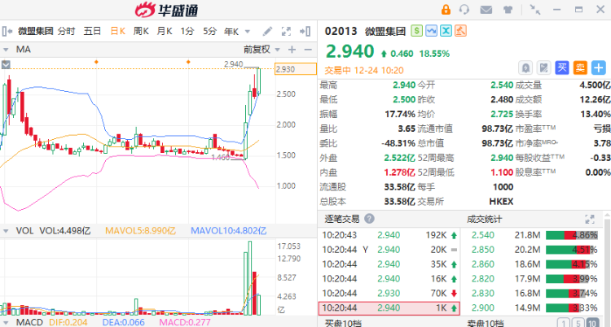Switch to the 五日 five-day tab
This screenshot has width=611, height=327.
click(92, 31)
